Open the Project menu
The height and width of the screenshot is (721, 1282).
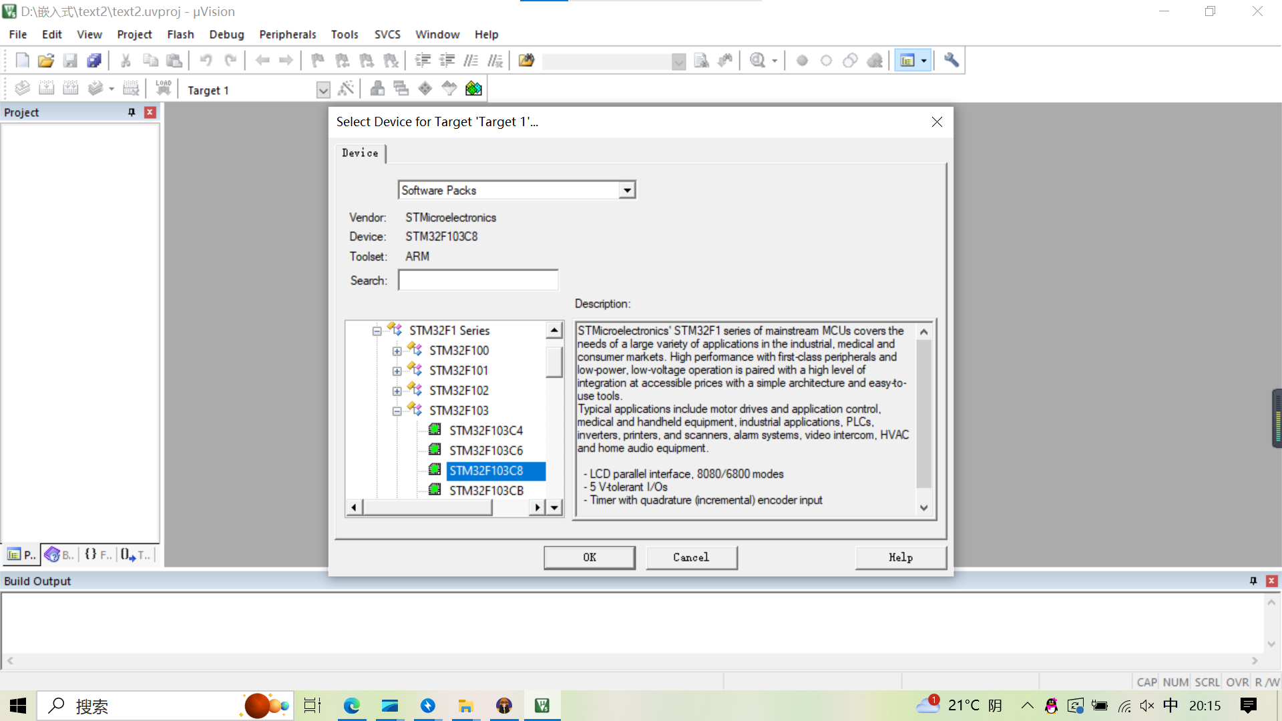134,34
